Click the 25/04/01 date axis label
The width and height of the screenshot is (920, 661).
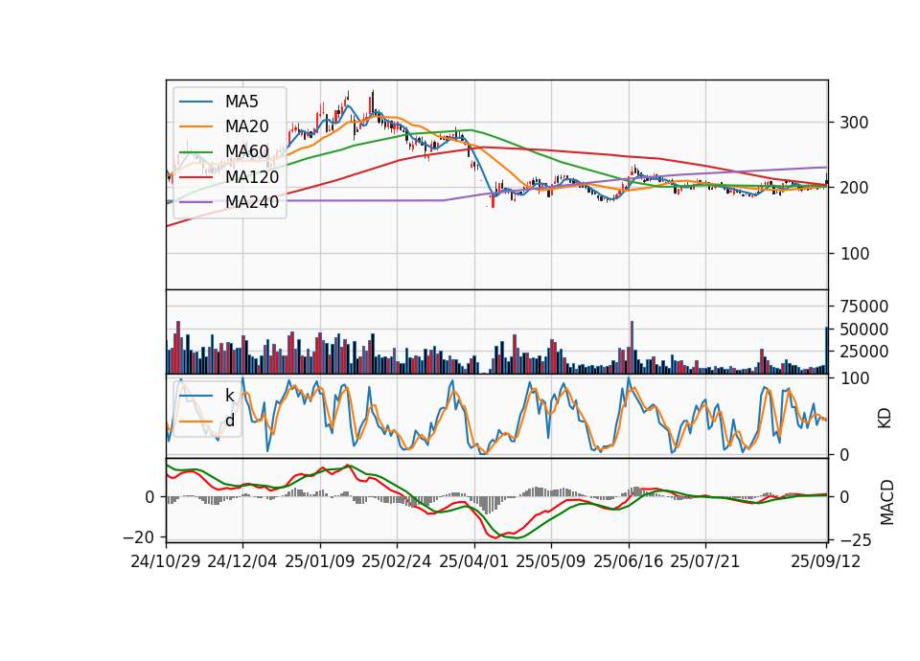click(x=473, y=562)
